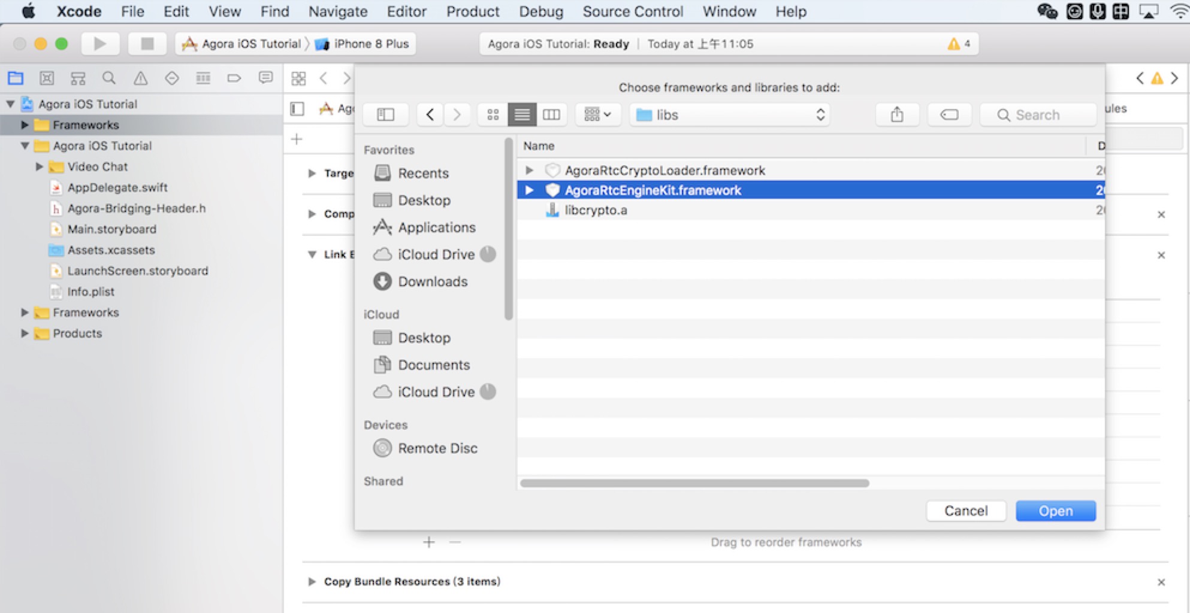Toggle the sidebar in the file dialog
The image size is (1190, 613).
click(385, 114)
